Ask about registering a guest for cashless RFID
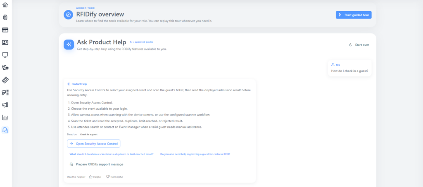The image size is (423, 187). (195, 154)
